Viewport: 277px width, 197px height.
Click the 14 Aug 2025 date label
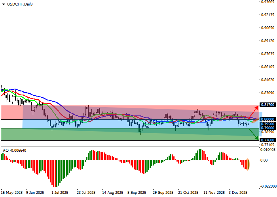[x=112, y=193]
